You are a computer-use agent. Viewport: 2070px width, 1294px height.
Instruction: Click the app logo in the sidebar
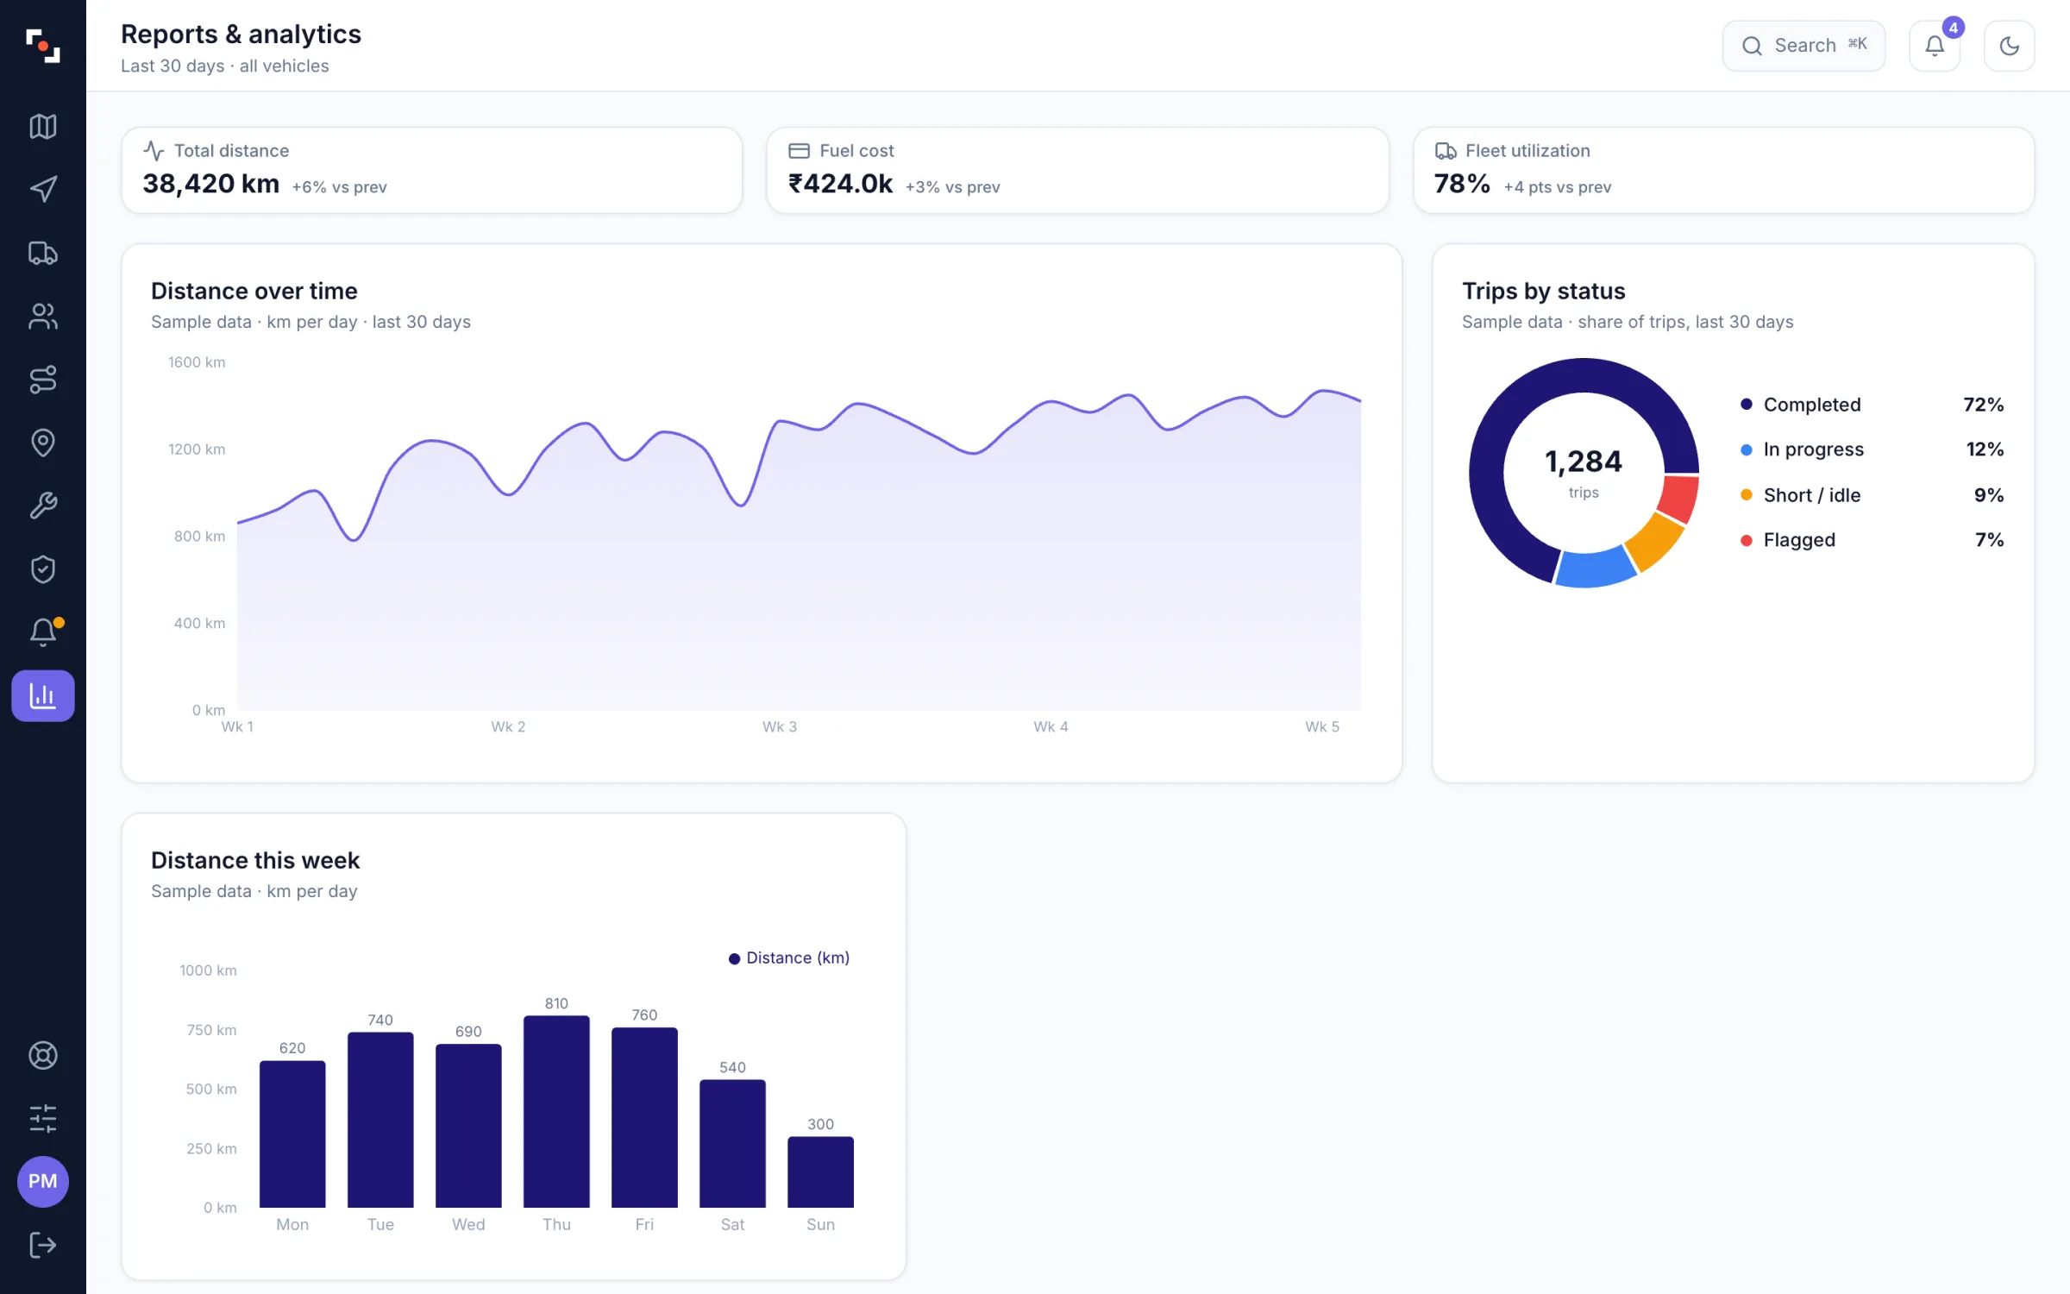click(42, 46)
